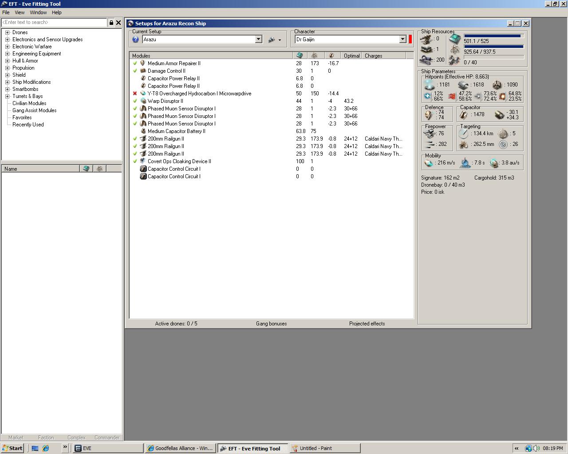Toggle Damage Control II active checkmark
The height and width of the screenshot is (454, 568).
135,71
